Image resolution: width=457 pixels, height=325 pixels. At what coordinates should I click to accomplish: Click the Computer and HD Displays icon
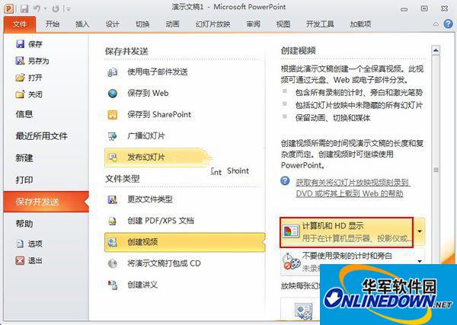point(291,232)
